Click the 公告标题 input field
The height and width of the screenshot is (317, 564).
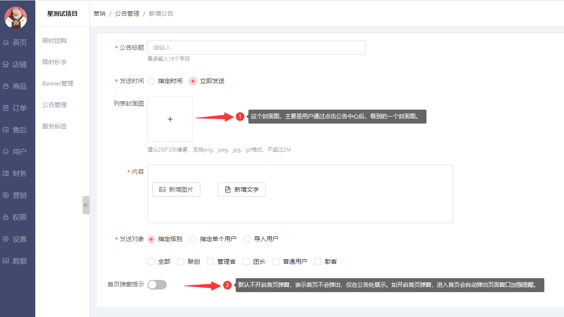256,48
